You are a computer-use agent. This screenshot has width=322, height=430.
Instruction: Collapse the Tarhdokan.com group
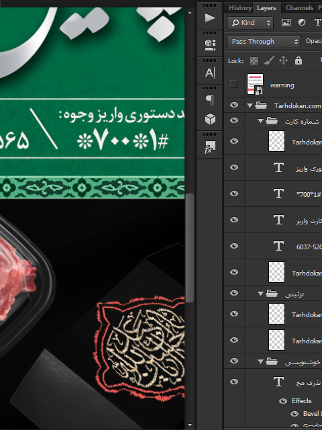pos(250,105)
